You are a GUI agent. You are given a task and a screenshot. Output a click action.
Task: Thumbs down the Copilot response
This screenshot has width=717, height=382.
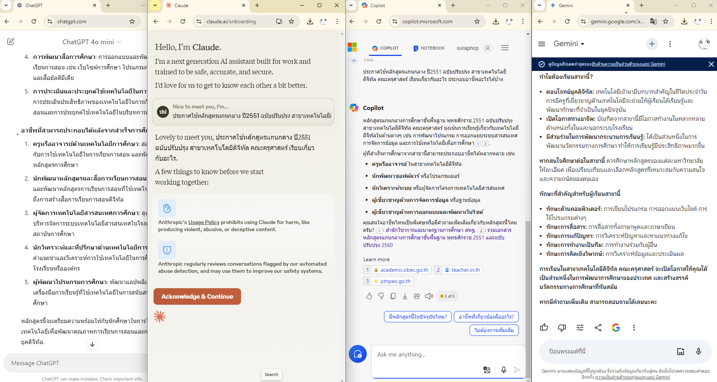pyautogui.click(x=381, y=296)
